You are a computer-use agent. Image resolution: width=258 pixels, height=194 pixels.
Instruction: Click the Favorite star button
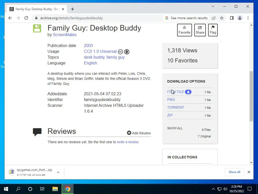click(x=184, y=30)
